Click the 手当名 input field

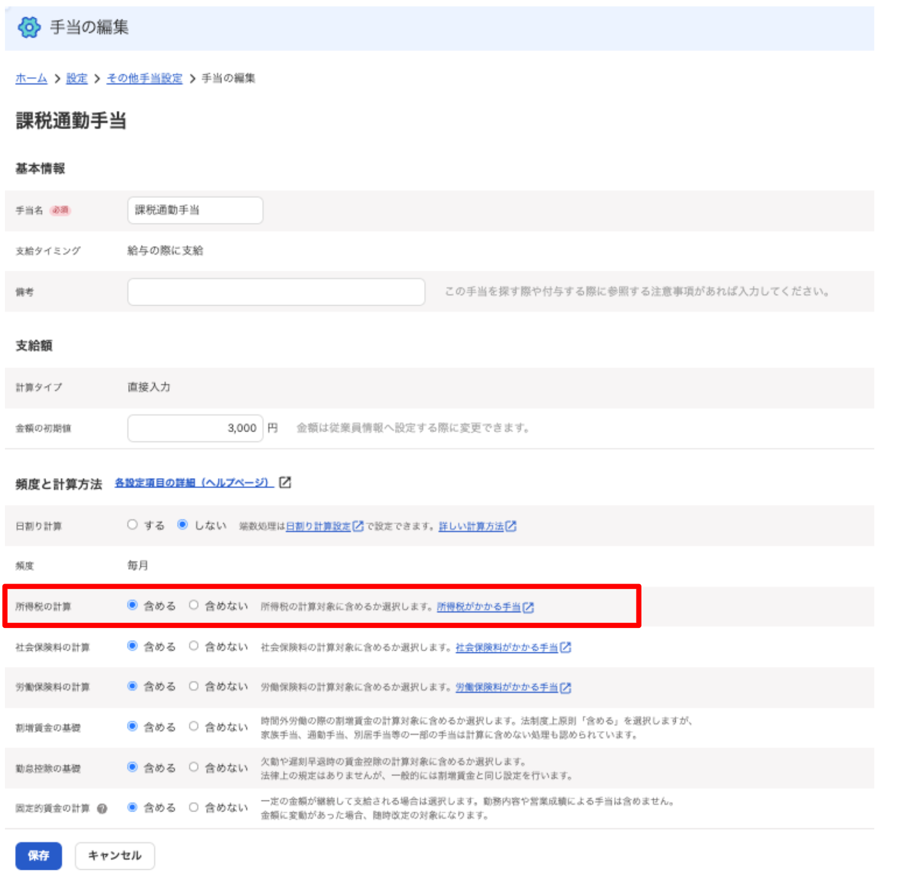pyautogui.click(x=195, y=210)
